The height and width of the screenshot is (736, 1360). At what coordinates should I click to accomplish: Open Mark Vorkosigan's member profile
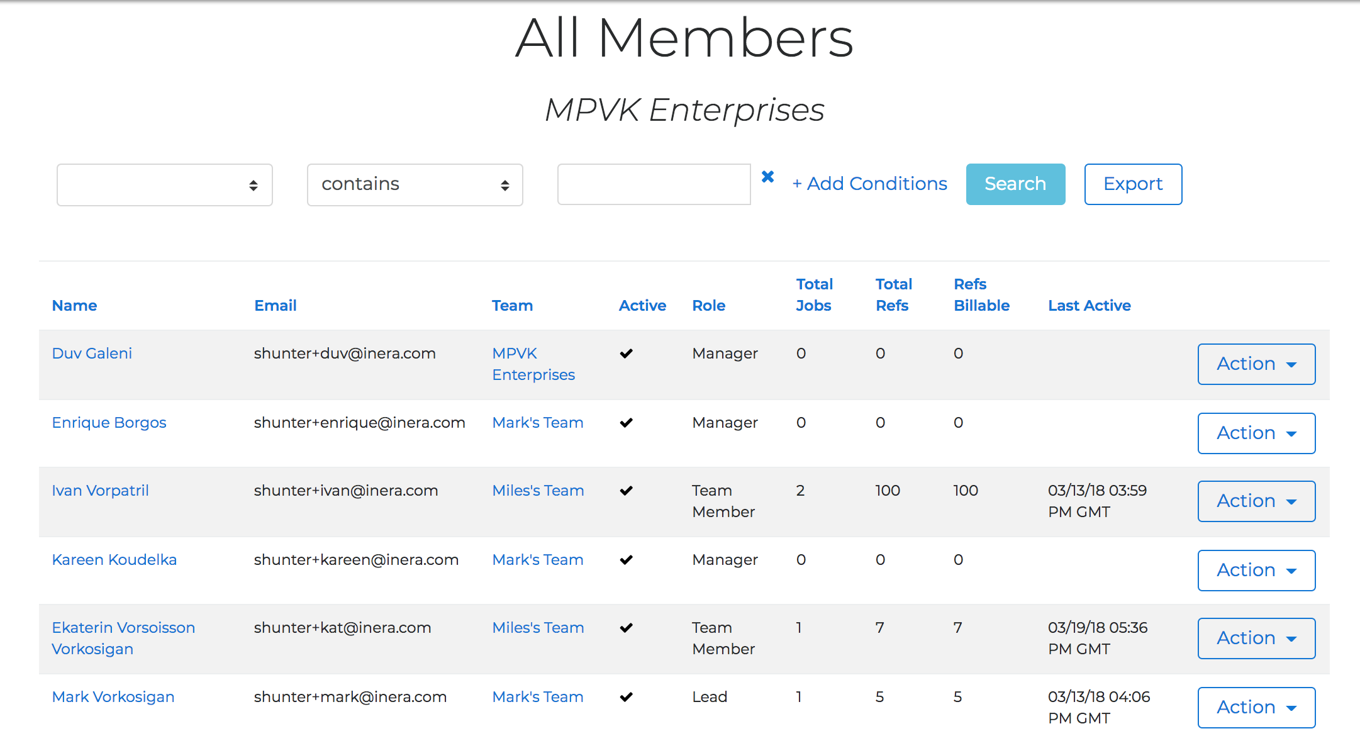(x=113, y=697)
